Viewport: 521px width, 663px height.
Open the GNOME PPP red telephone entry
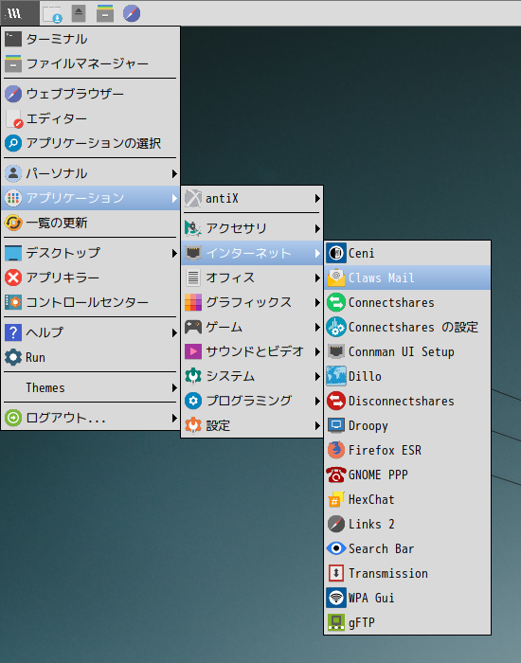pyautogui.click(x=407, y=475)
